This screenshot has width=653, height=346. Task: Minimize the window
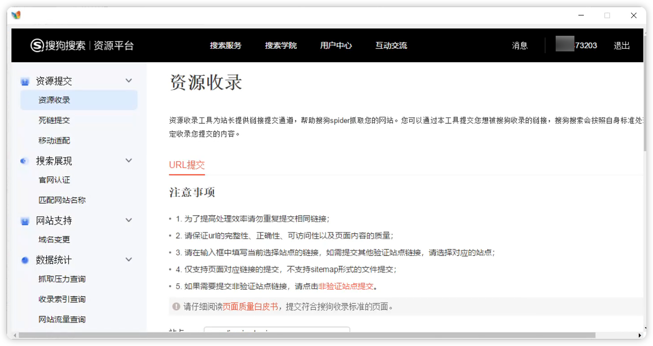(x=581, y=15)
